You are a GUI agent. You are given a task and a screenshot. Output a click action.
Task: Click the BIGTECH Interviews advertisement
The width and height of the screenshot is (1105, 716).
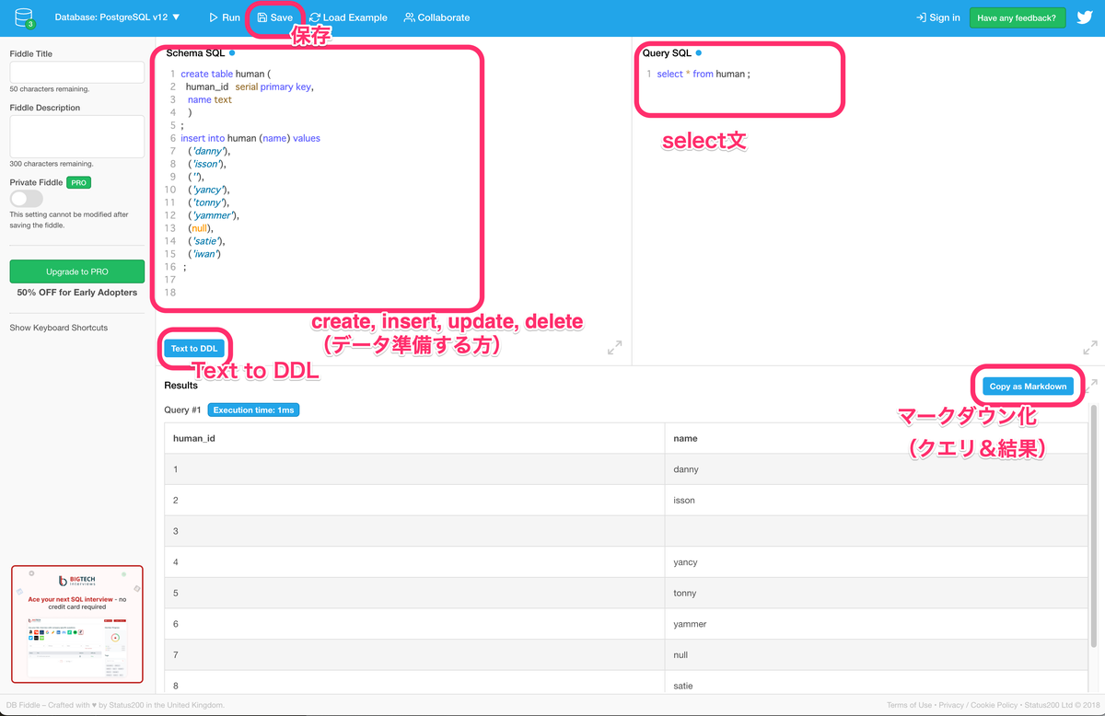[76, 624]
